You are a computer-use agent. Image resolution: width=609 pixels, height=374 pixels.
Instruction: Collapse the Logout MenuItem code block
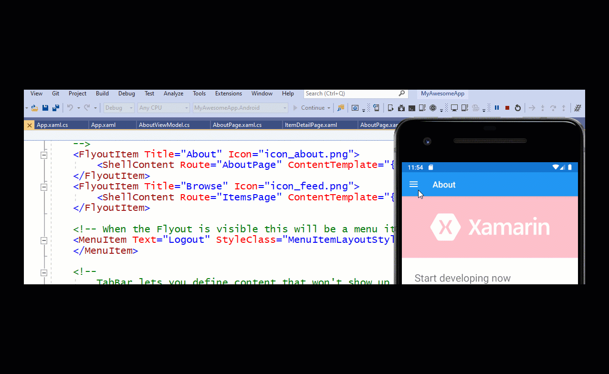pyautogui.click(x=44, y=240)
